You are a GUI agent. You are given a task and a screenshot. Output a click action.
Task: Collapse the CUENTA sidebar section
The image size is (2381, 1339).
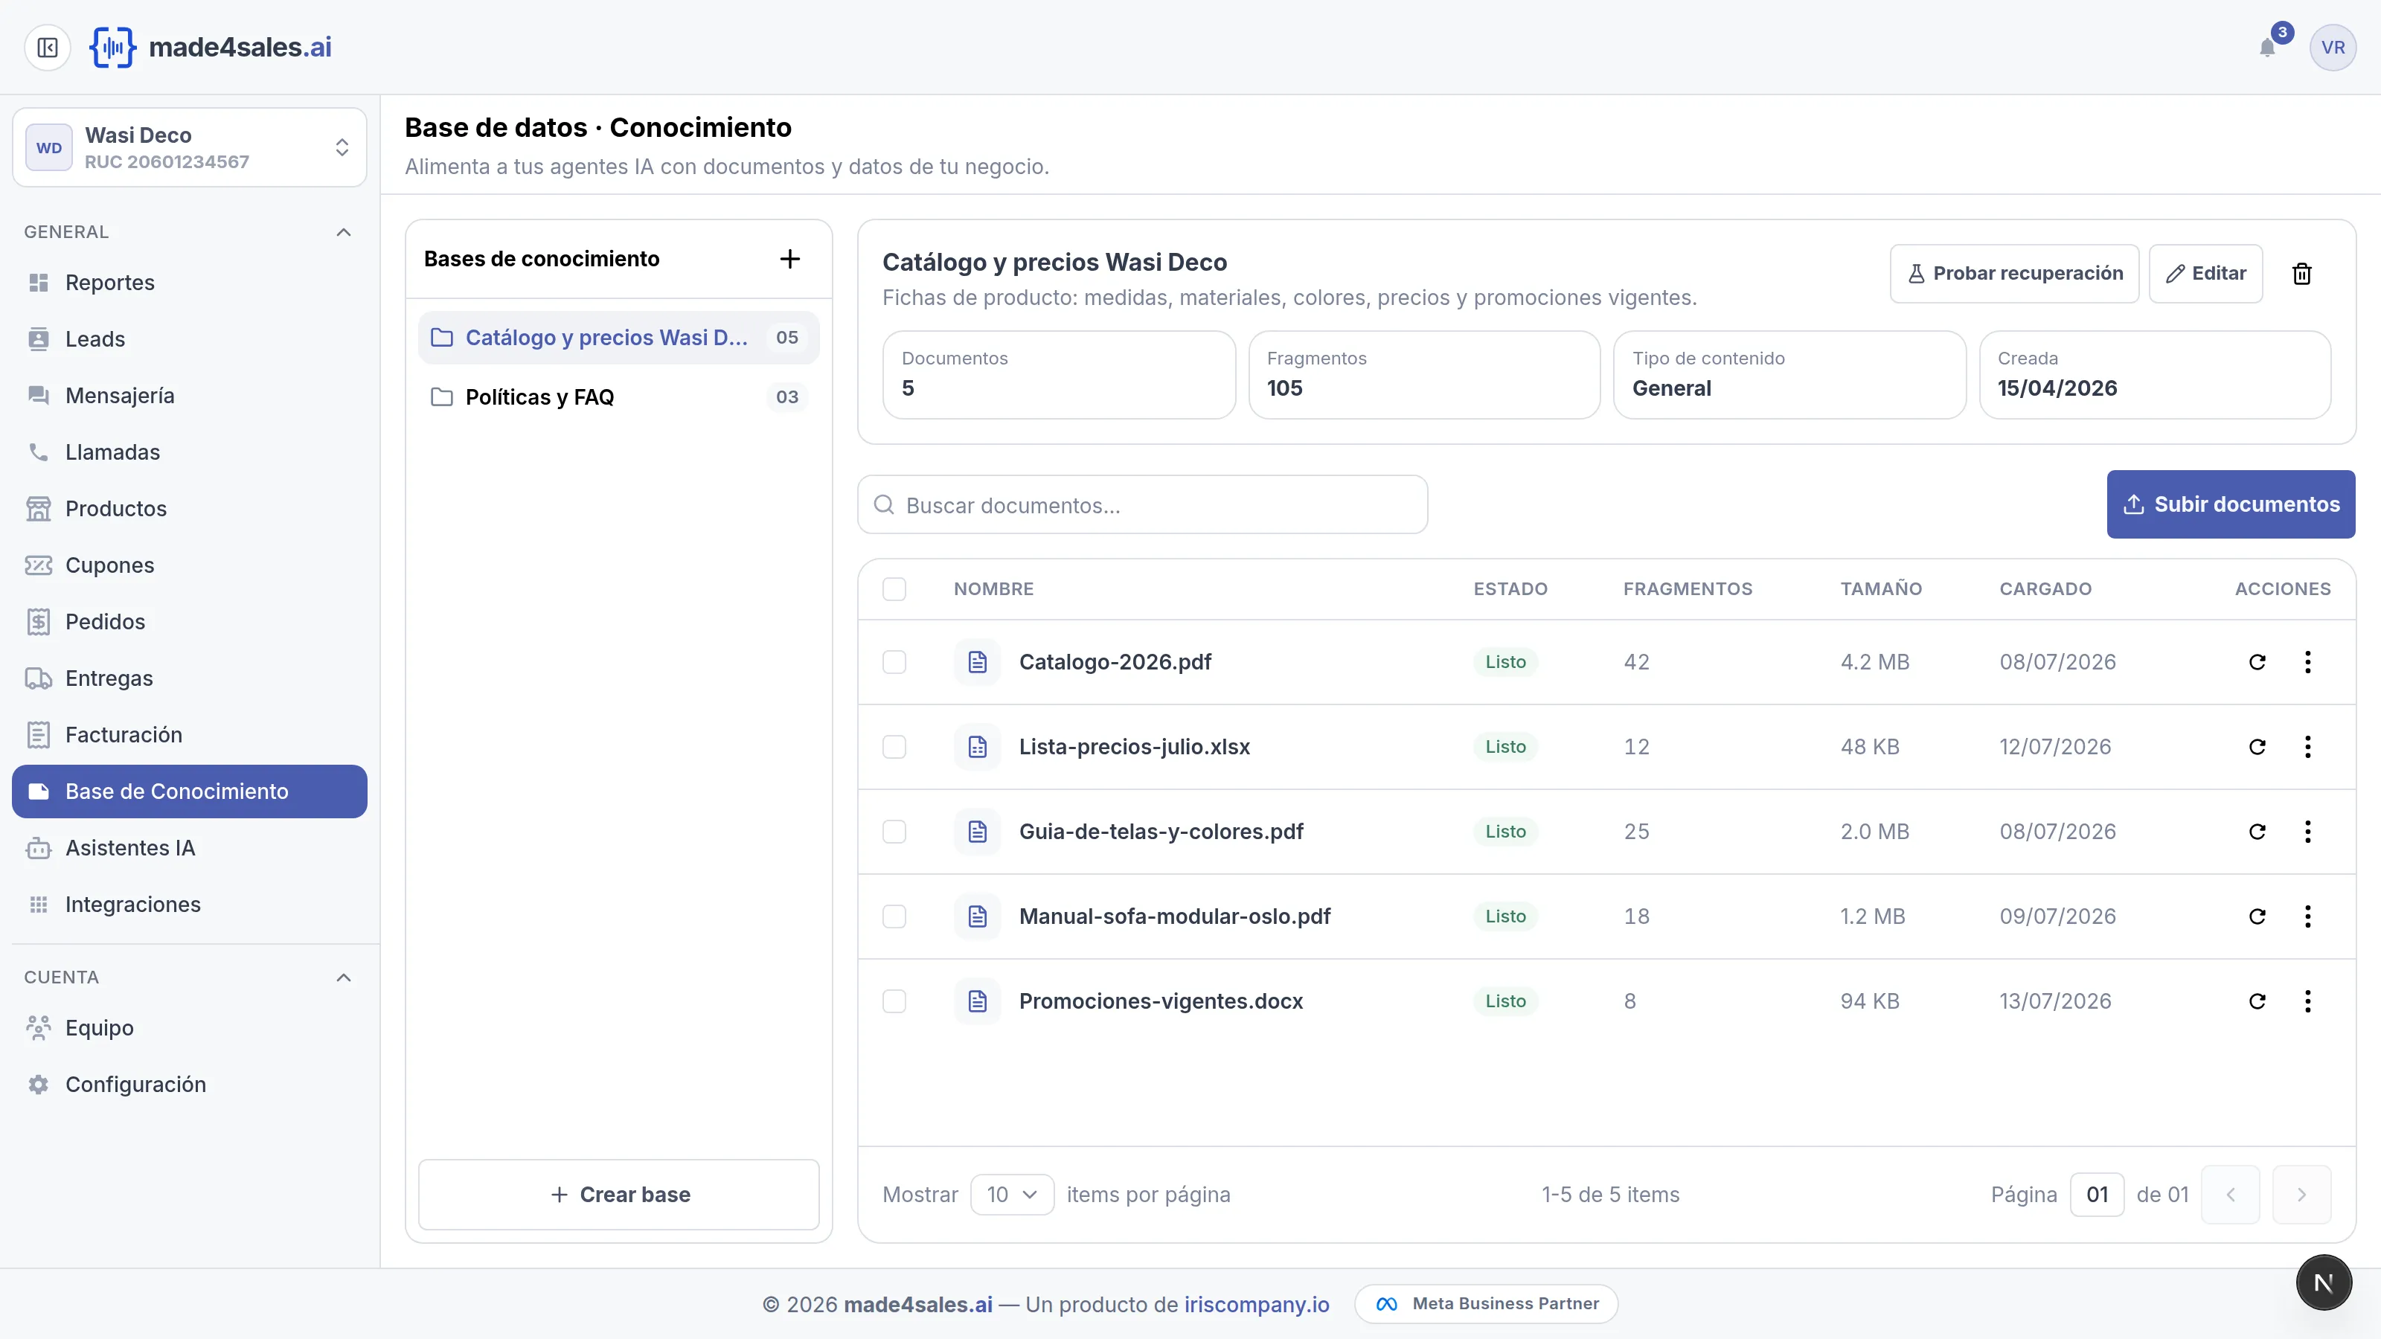click(343, 977)
